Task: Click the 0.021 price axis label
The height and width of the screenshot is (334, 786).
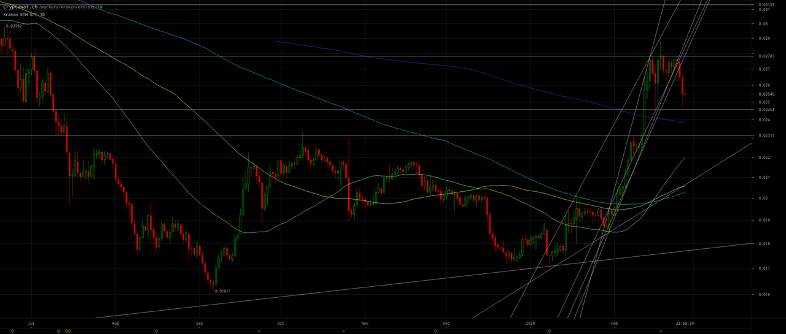Action: 764,178
